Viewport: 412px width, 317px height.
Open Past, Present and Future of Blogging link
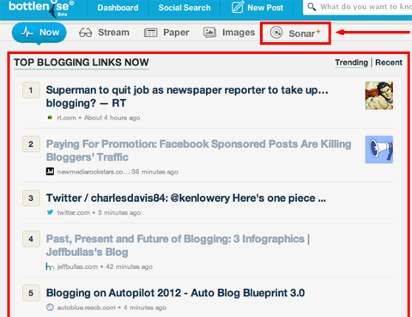[x=178, y=246]
